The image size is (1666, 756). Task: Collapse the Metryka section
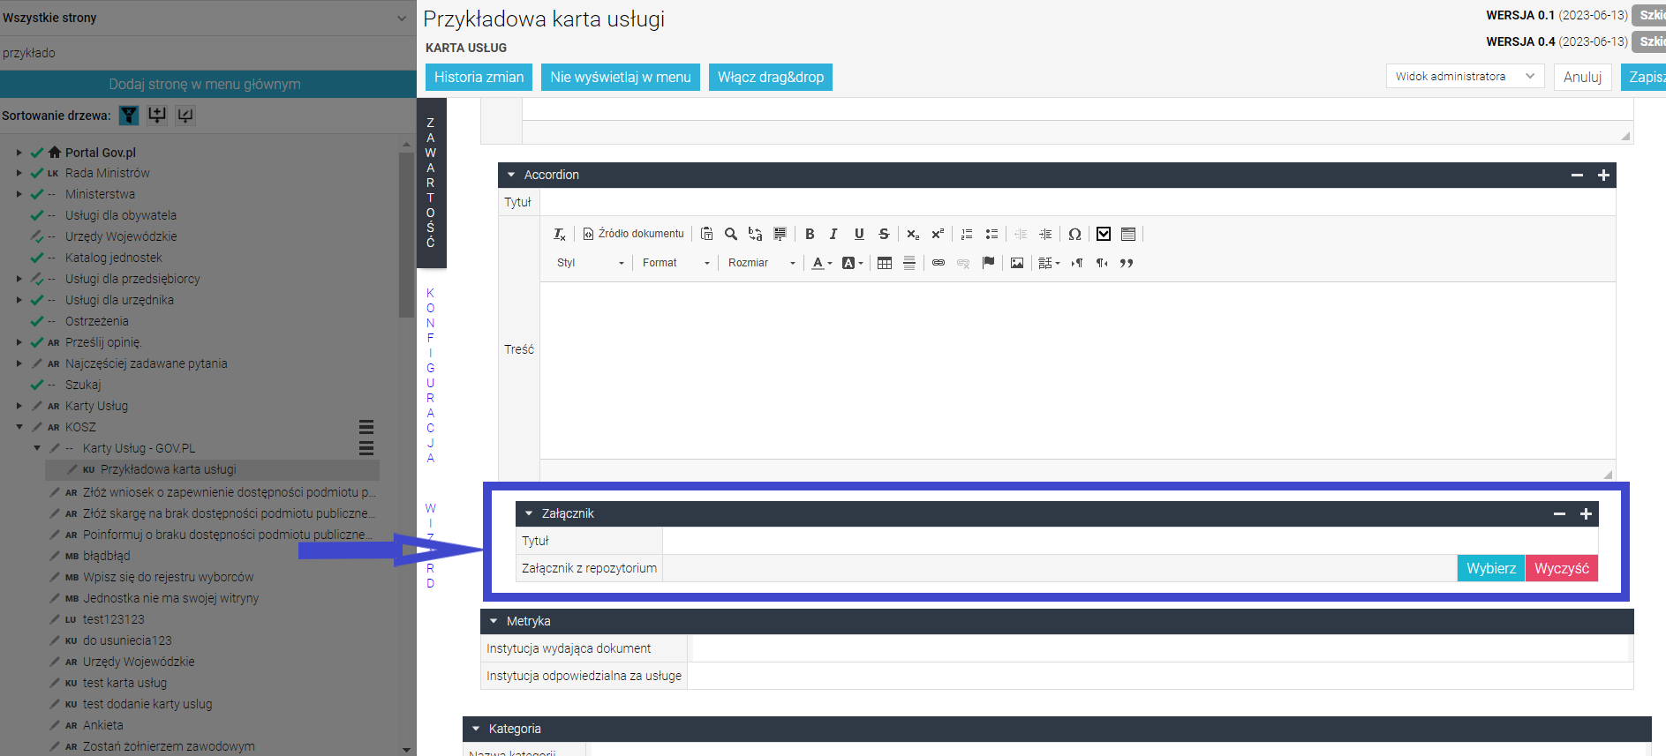(x=494, y=621)
